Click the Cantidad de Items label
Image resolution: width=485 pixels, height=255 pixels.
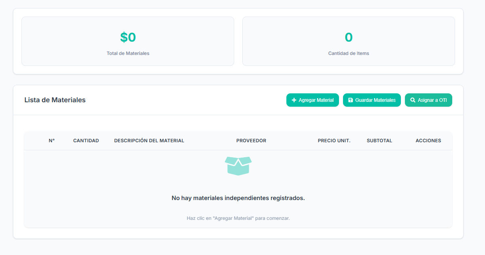349,53
